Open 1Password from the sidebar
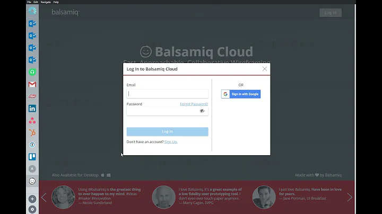 click(32, 145)
